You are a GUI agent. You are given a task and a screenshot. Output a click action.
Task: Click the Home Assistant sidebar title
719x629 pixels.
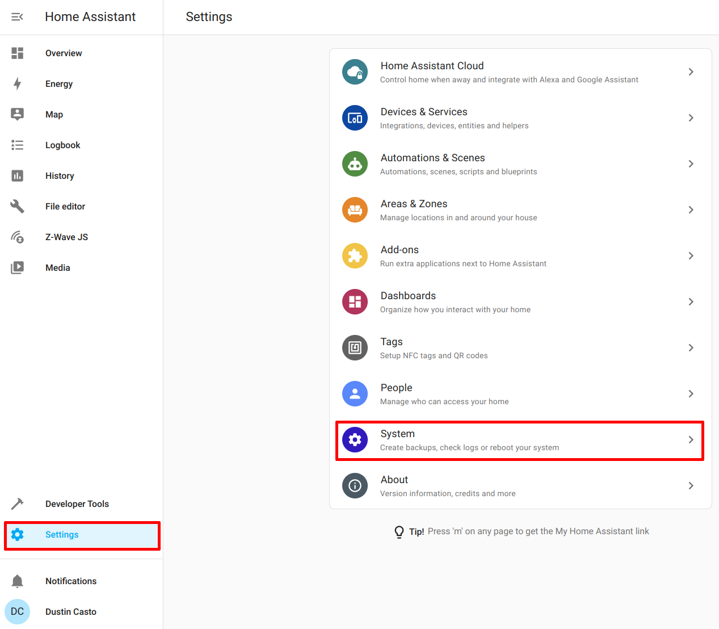point(90,17)
